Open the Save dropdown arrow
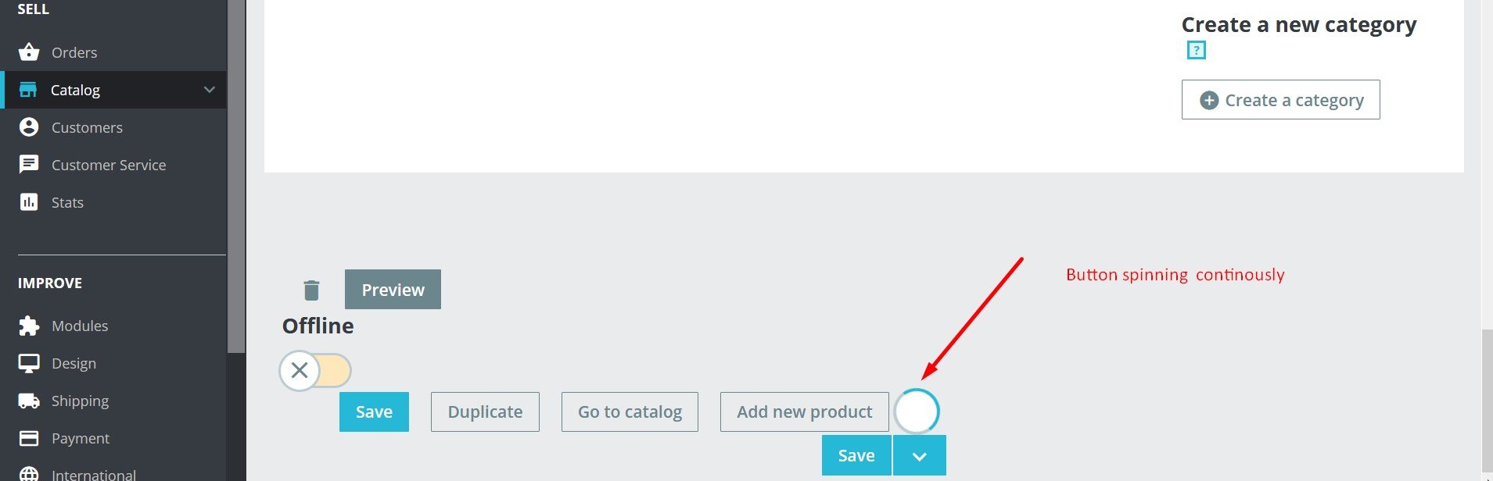 tap(919, 456)
